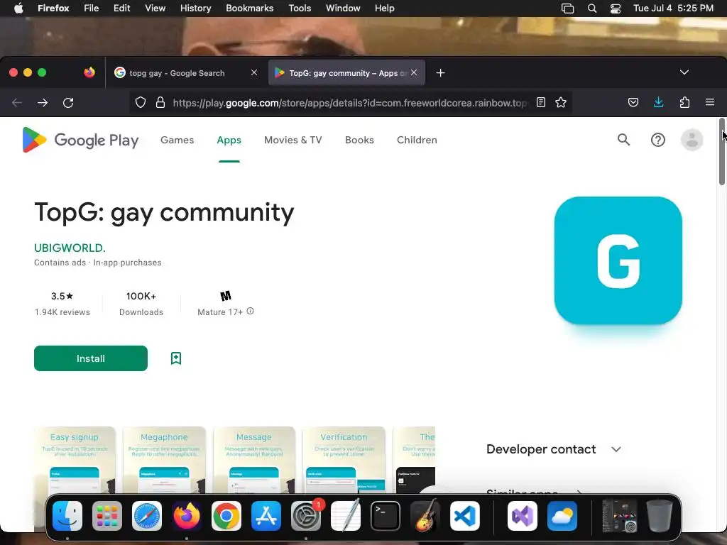Open the History menu in menu bar

point(196,8)
